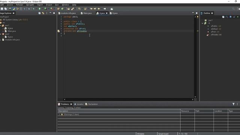
Task: Click the Resource column header
Action: pos(187,111)
